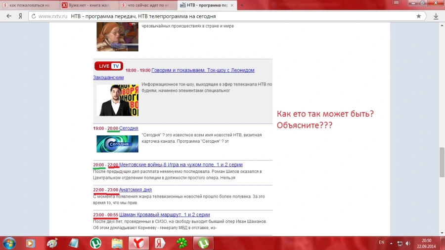Open the 'Сегодня' programme link
445x250 pixels.
129,128
